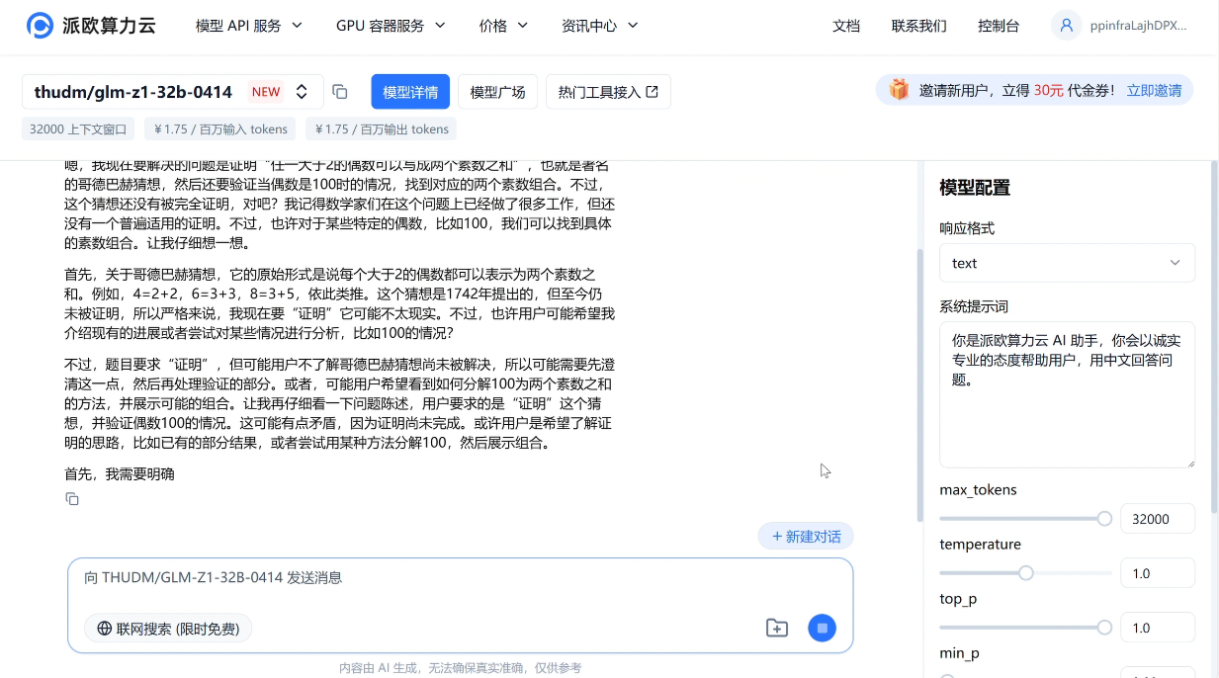
Task: Open 热门工具接入 external link
Action: pyautogui.click(x=608, y=92)
